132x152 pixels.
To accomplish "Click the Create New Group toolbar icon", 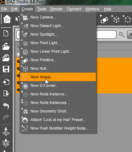I will point(127,19).
